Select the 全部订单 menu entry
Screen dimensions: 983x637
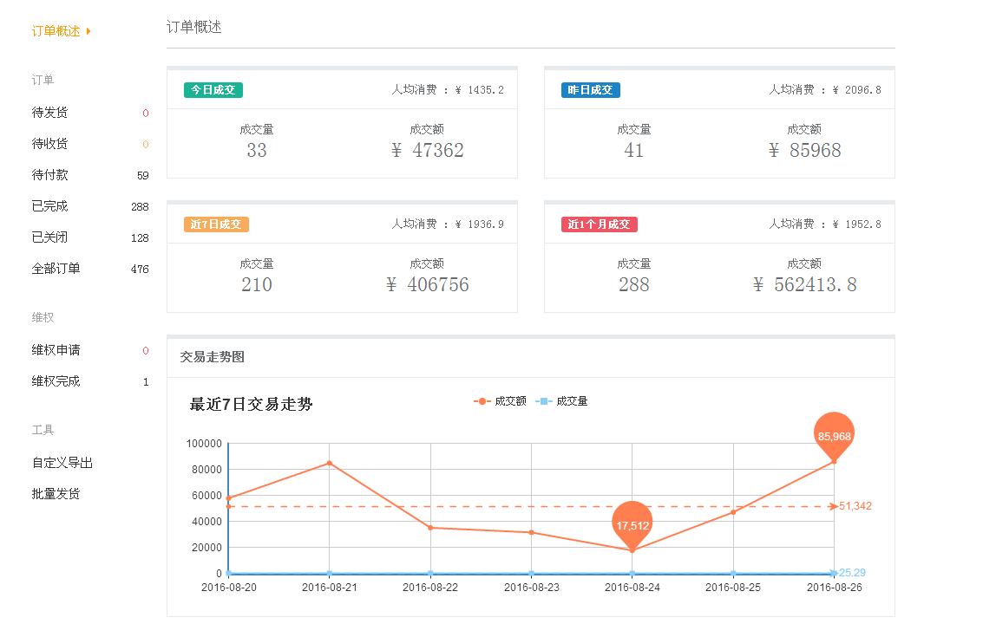(x=57, y=269)
